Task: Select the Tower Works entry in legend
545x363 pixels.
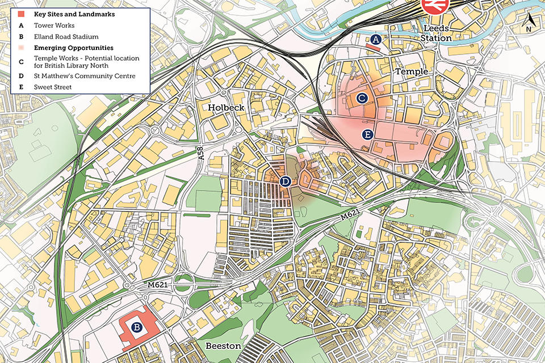Action: [54, 26]
